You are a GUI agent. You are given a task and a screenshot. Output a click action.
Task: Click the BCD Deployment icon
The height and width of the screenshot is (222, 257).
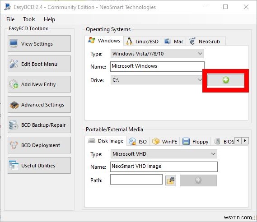point(14,145)
